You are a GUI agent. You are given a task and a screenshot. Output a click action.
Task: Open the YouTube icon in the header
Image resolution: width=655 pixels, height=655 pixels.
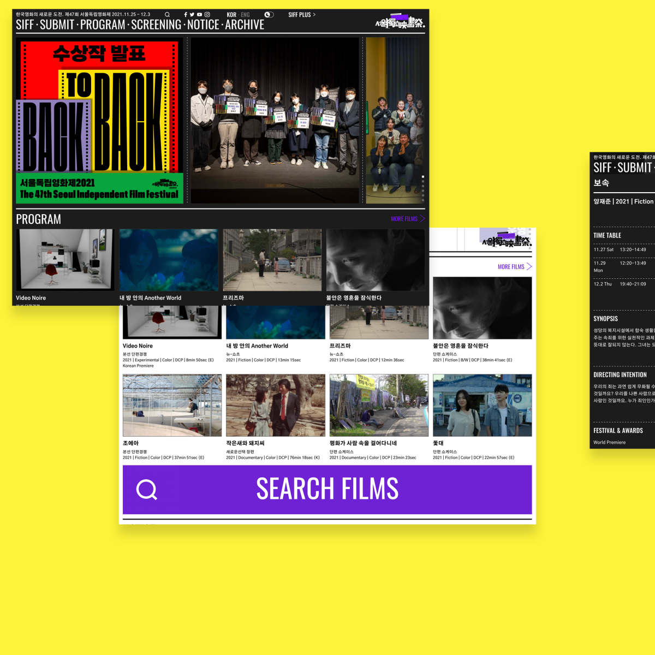click(200, 15)
